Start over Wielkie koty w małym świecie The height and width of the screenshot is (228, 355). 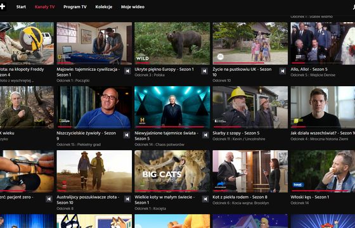click(205, 199)
